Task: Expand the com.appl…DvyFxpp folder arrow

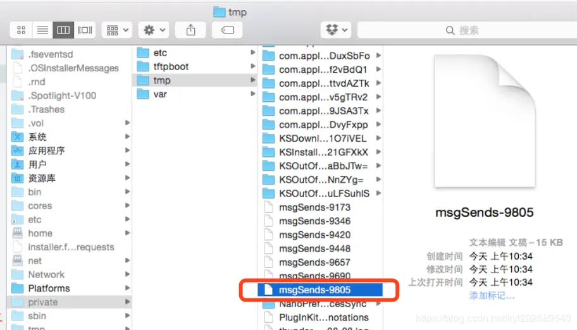Action: click(x=378, y=125)
